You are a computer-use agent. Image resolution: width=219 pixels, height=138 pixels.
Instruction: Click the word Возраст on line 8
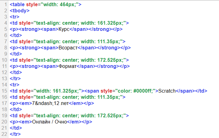tap(68, 48)
